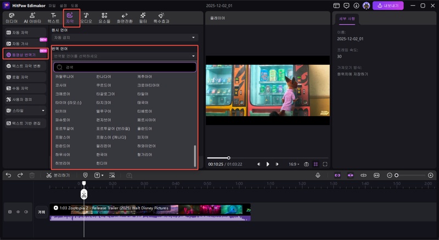Switch to the 세부 사항 tab
This screenshot has height=240, width=439.
(347, 18)
